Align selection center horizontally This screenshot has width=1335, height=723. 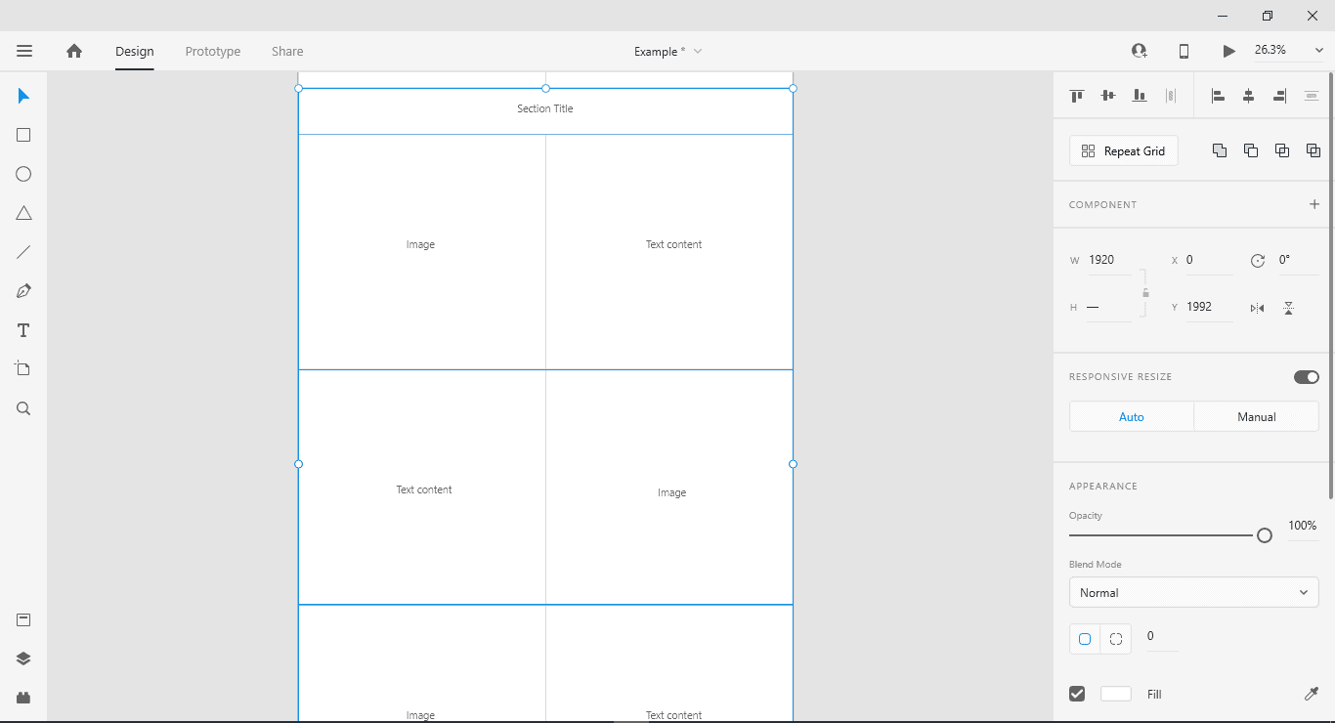click(x=1249, y=96)
